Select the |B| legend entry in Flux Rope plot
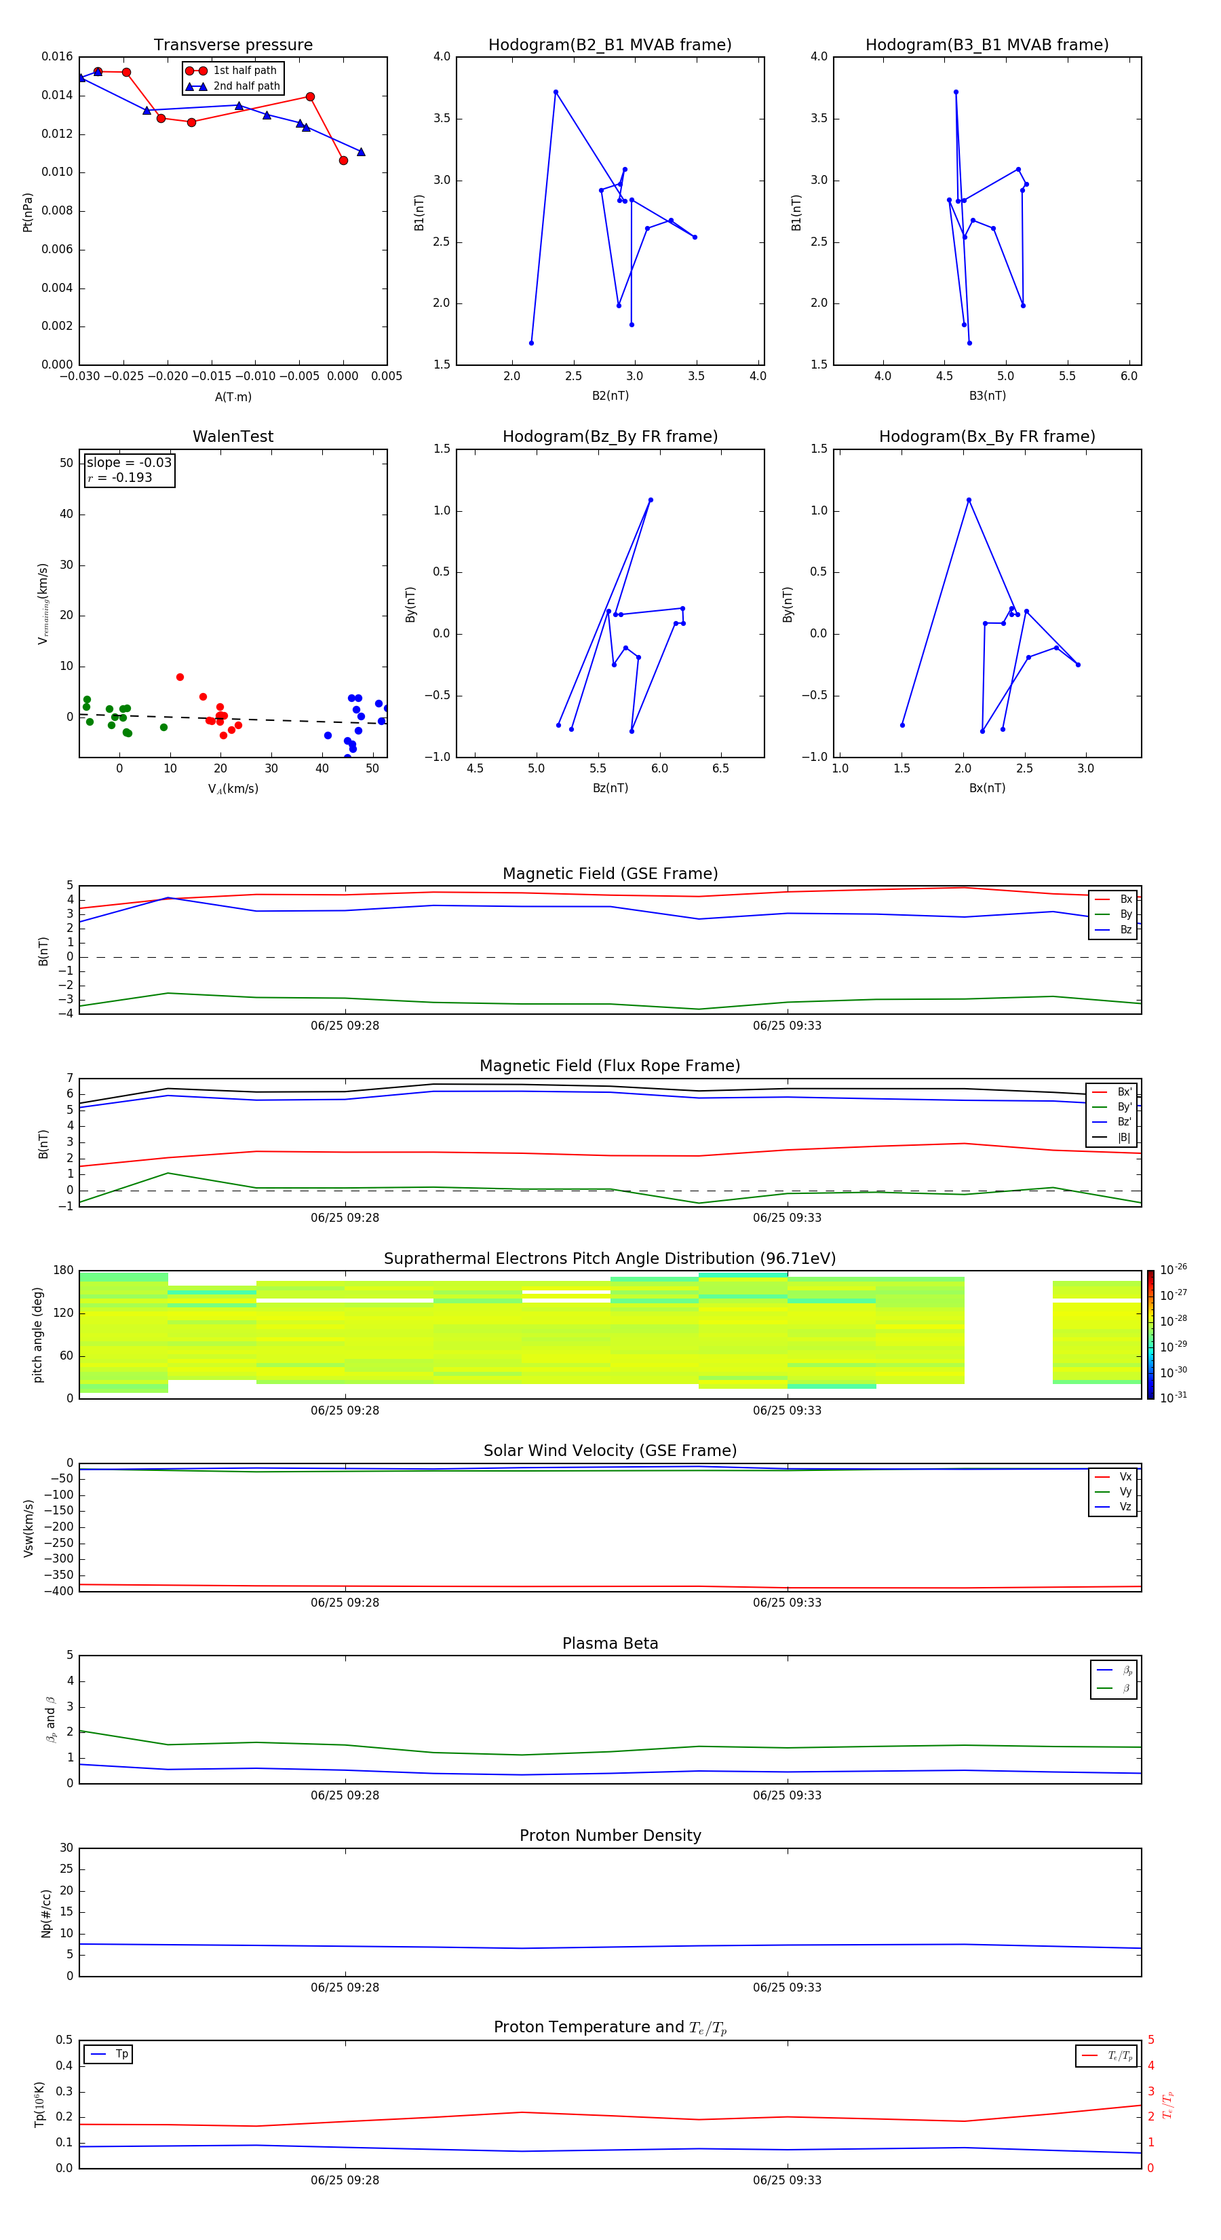This screenshot has height=2240, width=1221. (x=1112, y=1138)
